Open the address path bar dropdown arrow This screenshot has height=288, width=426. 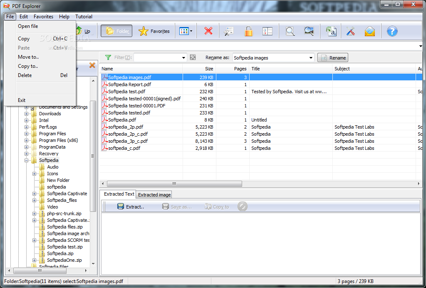coord(421,46)
